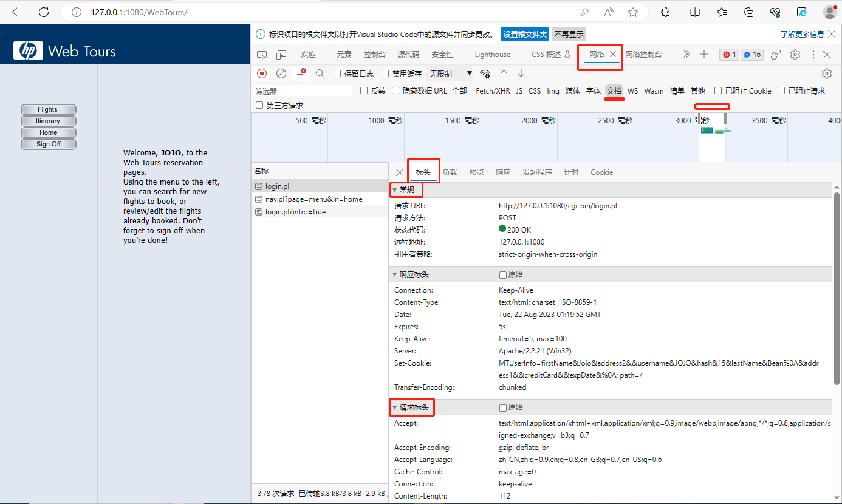Open the 负载 payload tab
The height and width of the screenshot is (504, 842).
(450, 172)
